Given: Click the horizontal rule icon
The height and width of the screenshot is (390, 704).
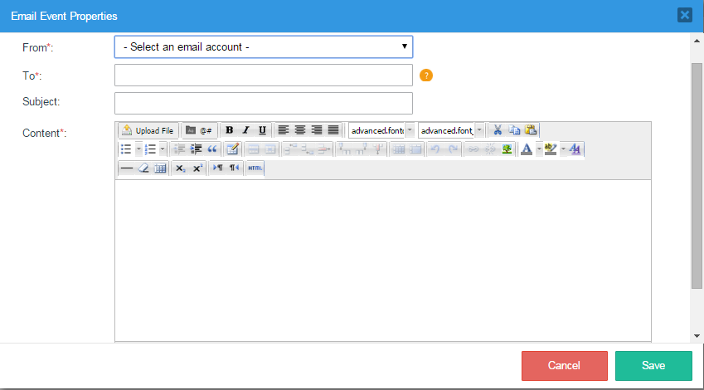Looking at the screenshot, I should tap(127, 168).
